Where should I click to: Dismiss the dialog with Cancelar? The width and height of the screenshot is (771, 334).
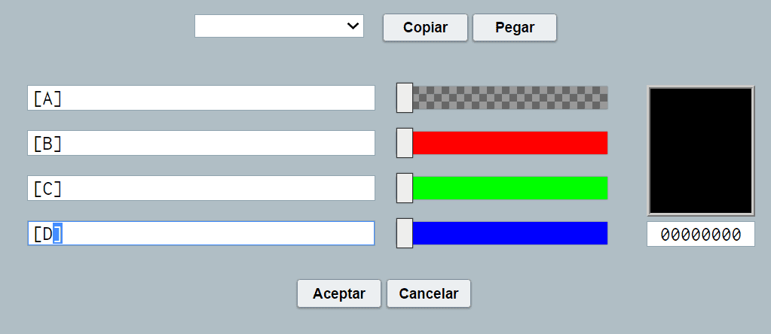(428, 293)
